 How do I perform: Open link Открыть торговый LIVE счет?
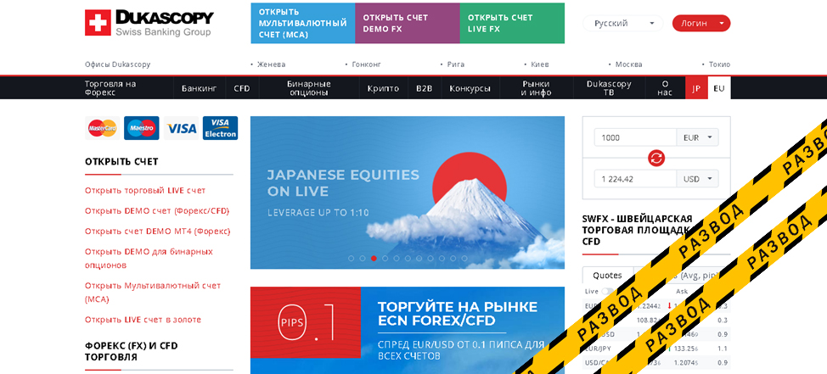tap(145, 191)
